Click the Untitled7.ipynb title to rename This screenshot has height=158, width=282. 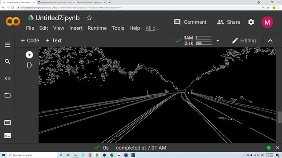tap(58, 18)
